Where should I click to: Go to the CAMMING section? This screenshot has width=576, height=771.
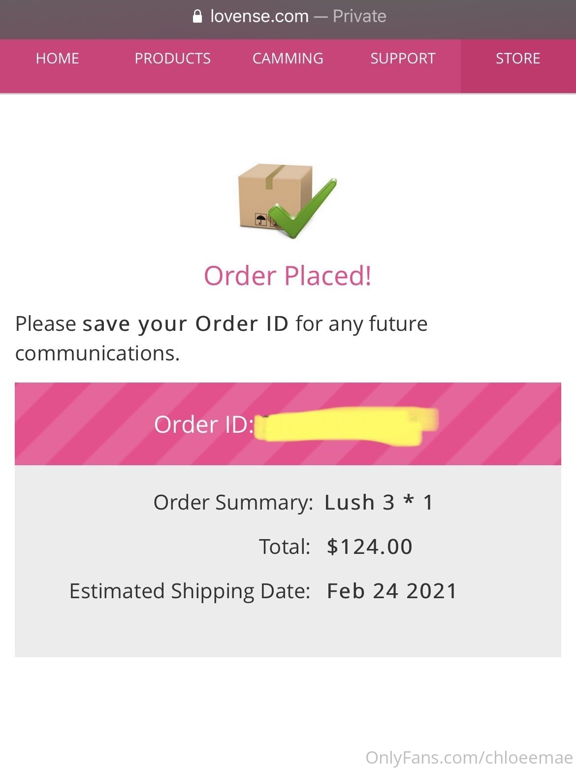(288, 59)
